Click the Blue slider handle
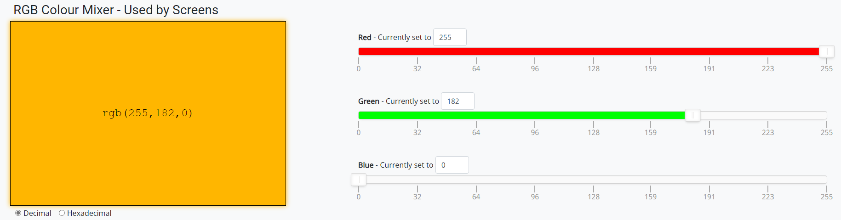 (359, 180)
